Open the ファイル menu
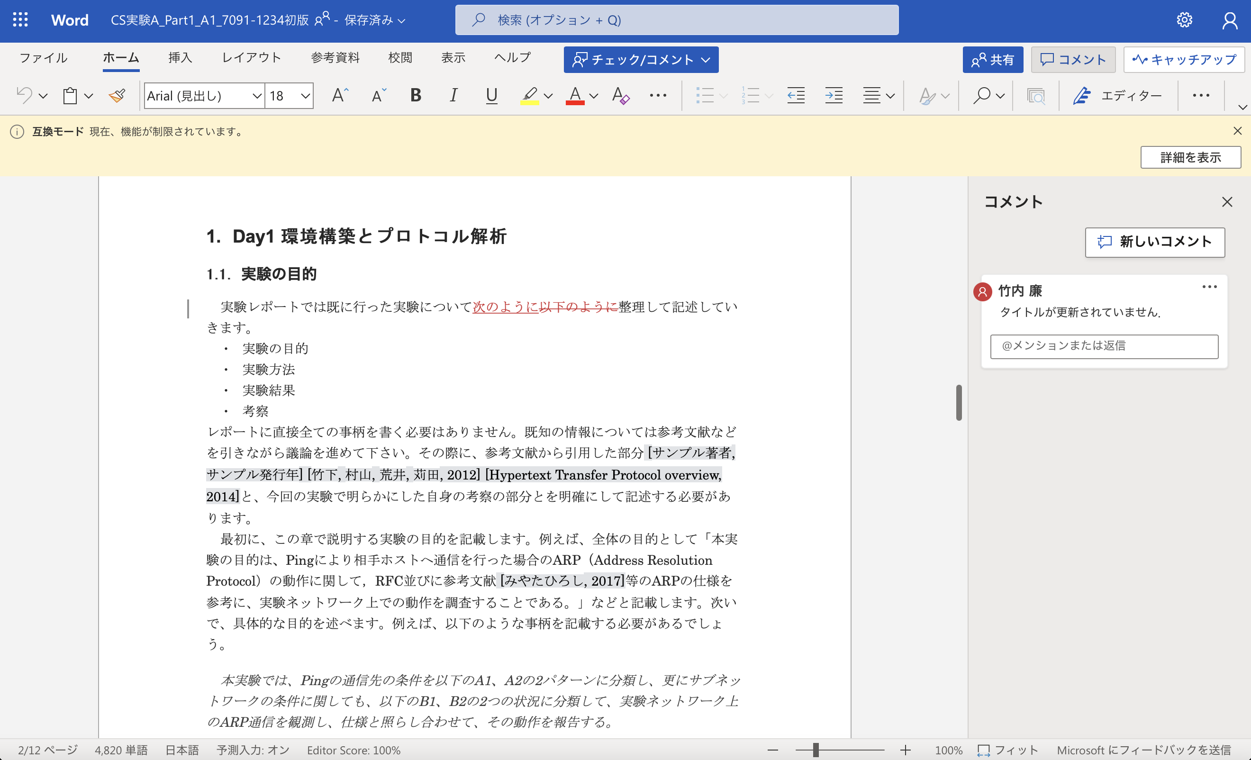The width and height of the screenshot is (1251, 760). [43, 57]
